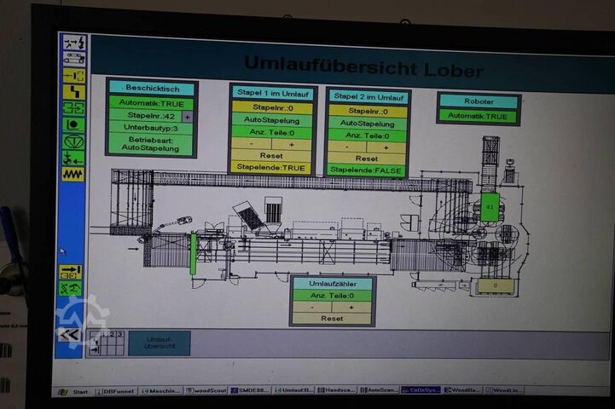
Task: Click the Beschicktisch panel header
Action: pyautogui.click(x=152, y=89)
